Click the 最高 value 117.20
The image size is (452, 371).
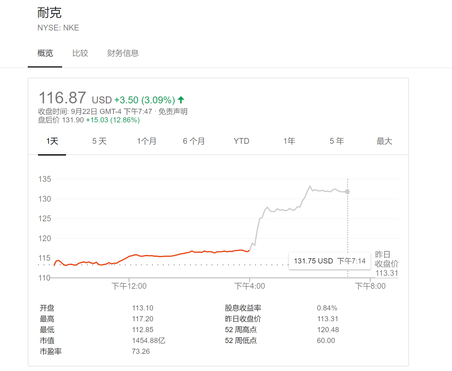143,319
